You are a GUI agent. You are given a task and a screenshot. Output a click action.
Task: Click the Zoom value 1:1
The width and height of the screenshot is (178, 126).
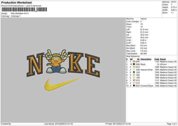172,12
